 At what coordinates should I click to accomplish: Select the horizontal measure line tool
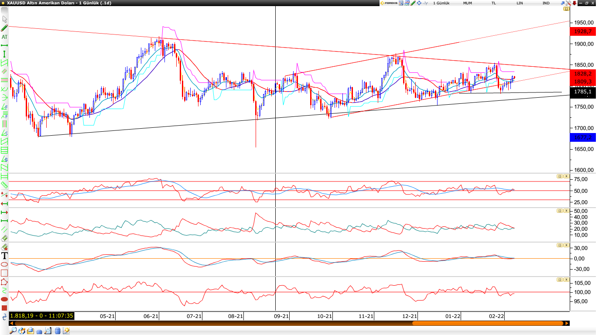(4, 45)
